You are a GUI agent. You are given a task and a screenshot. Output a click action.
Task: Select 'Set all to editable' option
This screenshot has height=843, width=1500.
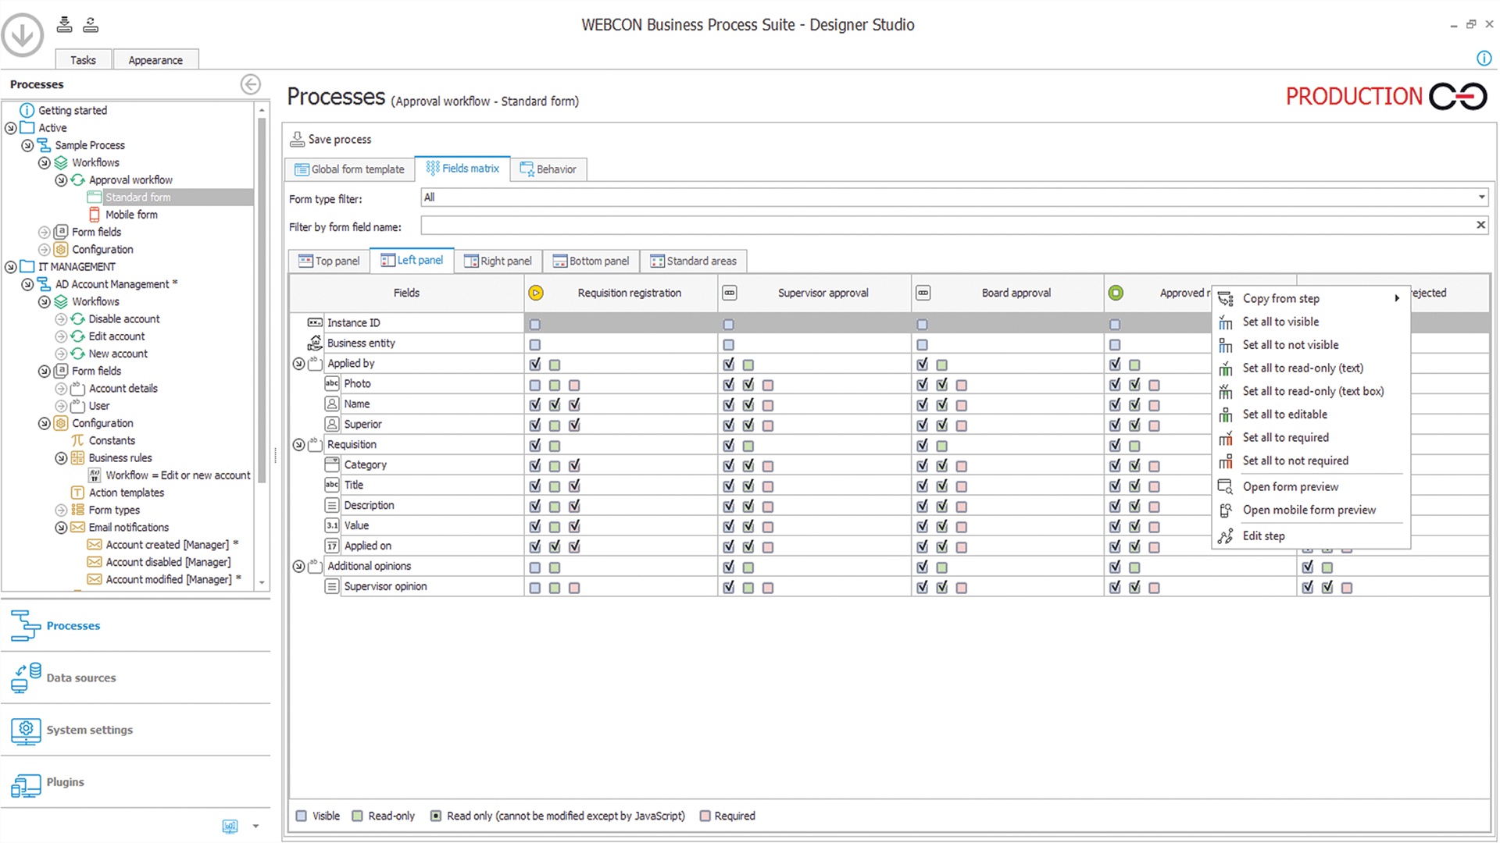pos(1284,414)
